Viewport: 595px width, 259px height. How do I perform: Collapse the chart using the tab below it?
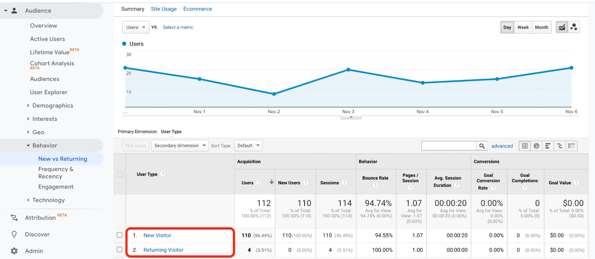[x=351, y=117]
